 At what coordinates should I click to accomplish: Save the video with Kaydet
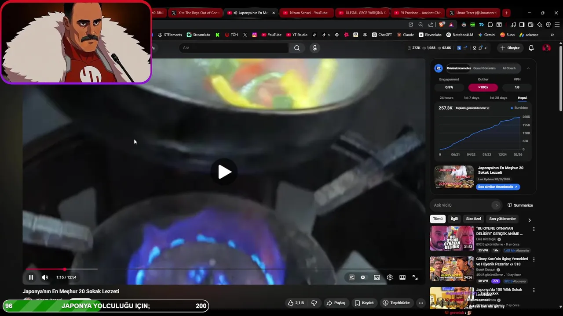(365, 303)
